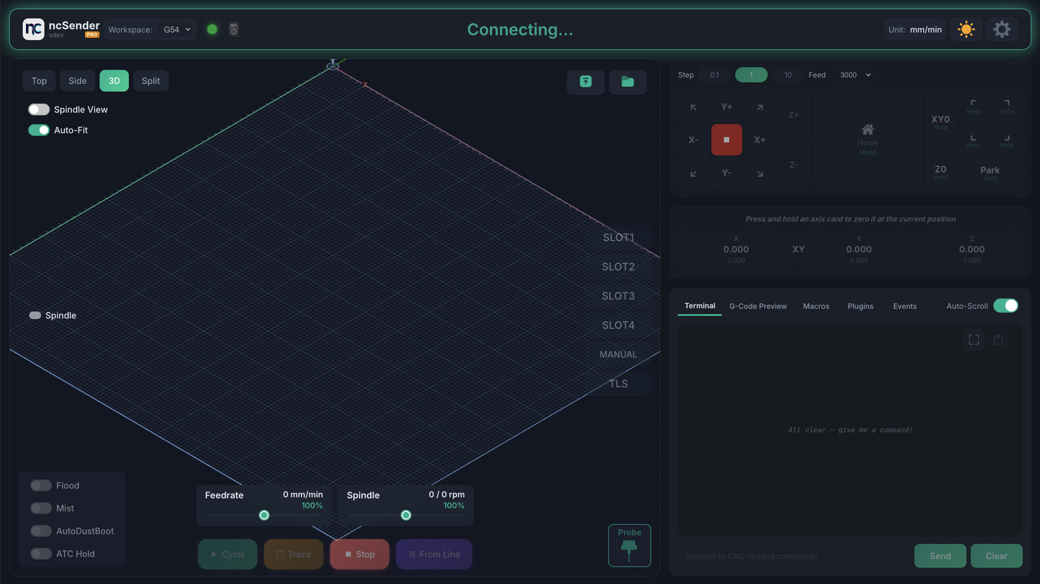1040x584 pixels.
Task: Click the terminal fullscreen expand icon
Action: coord(973,340)
